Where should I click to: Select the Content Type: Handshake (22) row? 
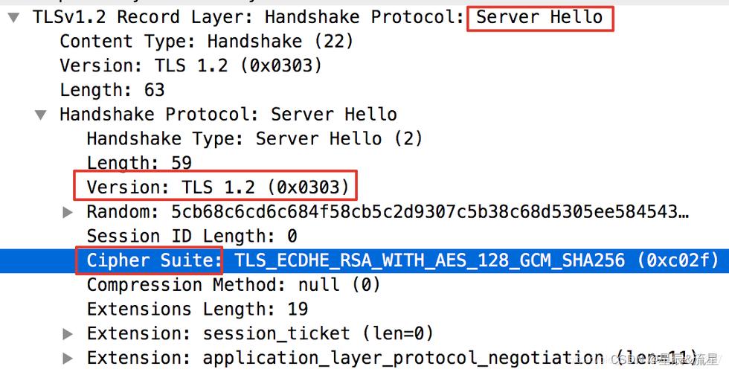(207, 42)
